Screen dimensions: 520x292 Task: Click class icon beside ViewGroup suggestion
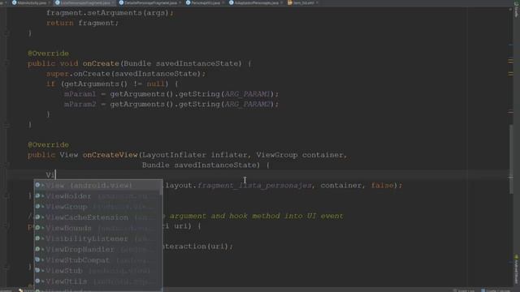point(37,206)
